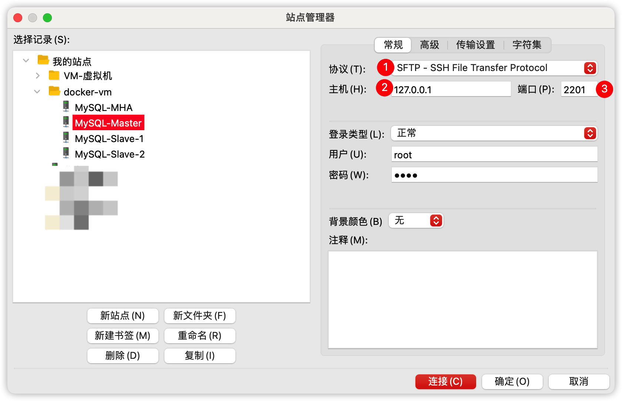Select the MySQL-Slave-1 site entry
Screen dimensions: 622x401
(109, 138)
